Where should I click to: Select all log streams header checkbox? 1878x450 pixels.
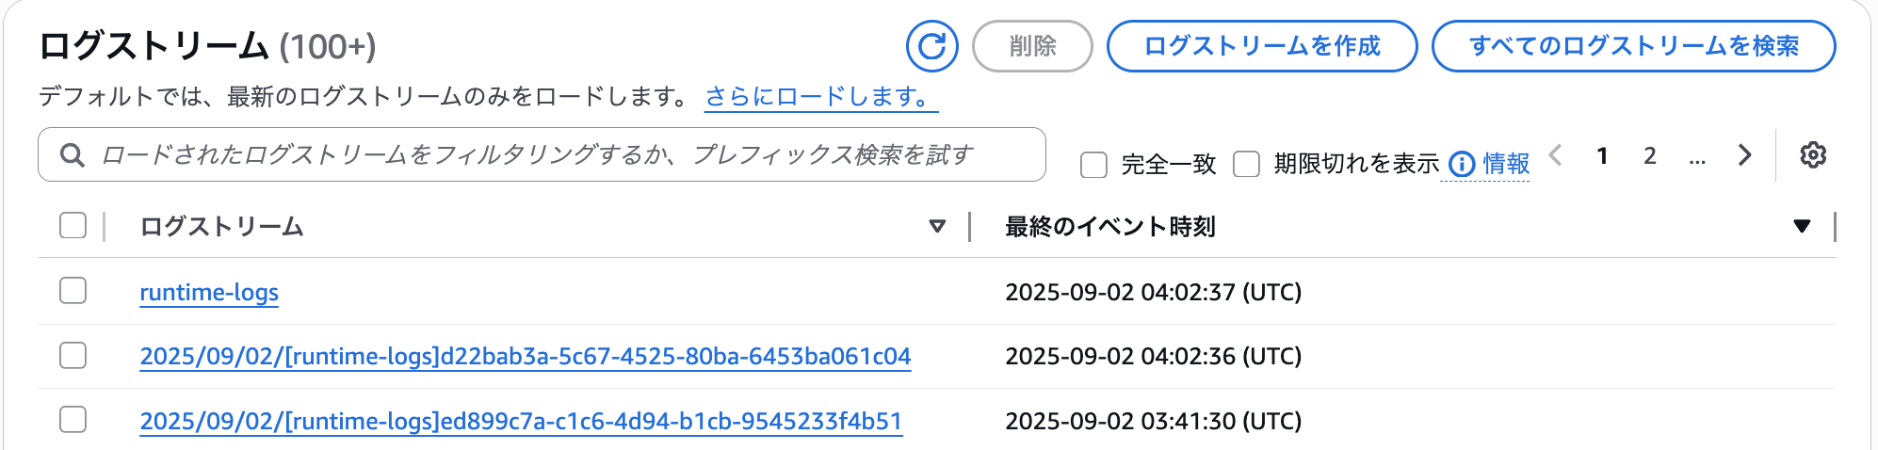[73, 226]
